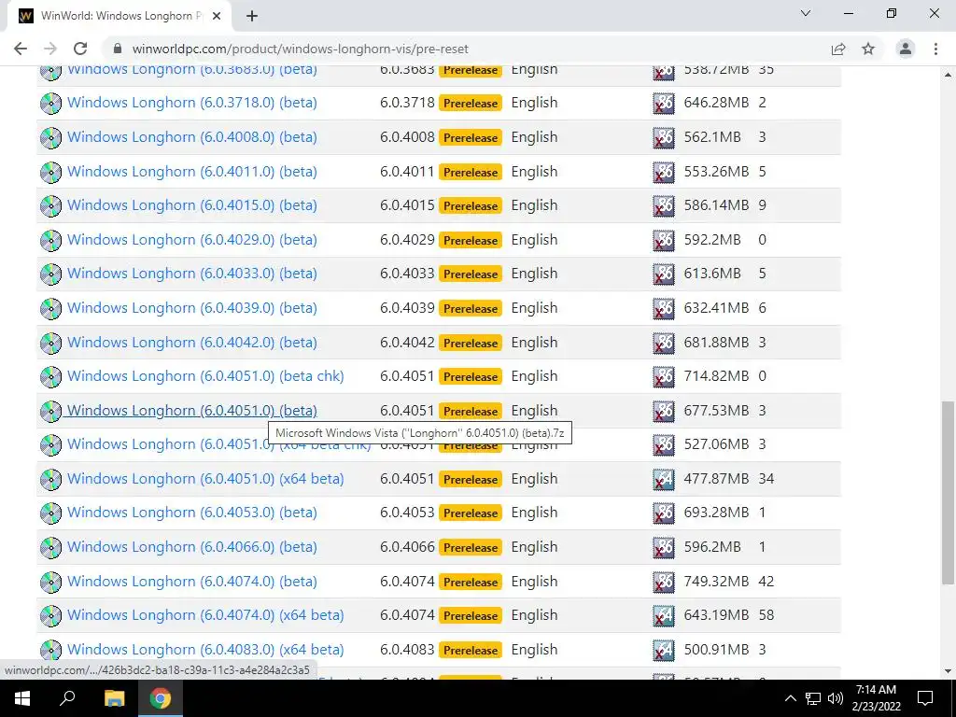Click x64 architecture icon in 643.19MB row
Viewport: 956px width, 717px height.
(664, 616)
